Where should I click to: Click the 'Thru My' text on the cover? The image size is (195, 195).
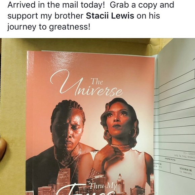click(103, 186)
